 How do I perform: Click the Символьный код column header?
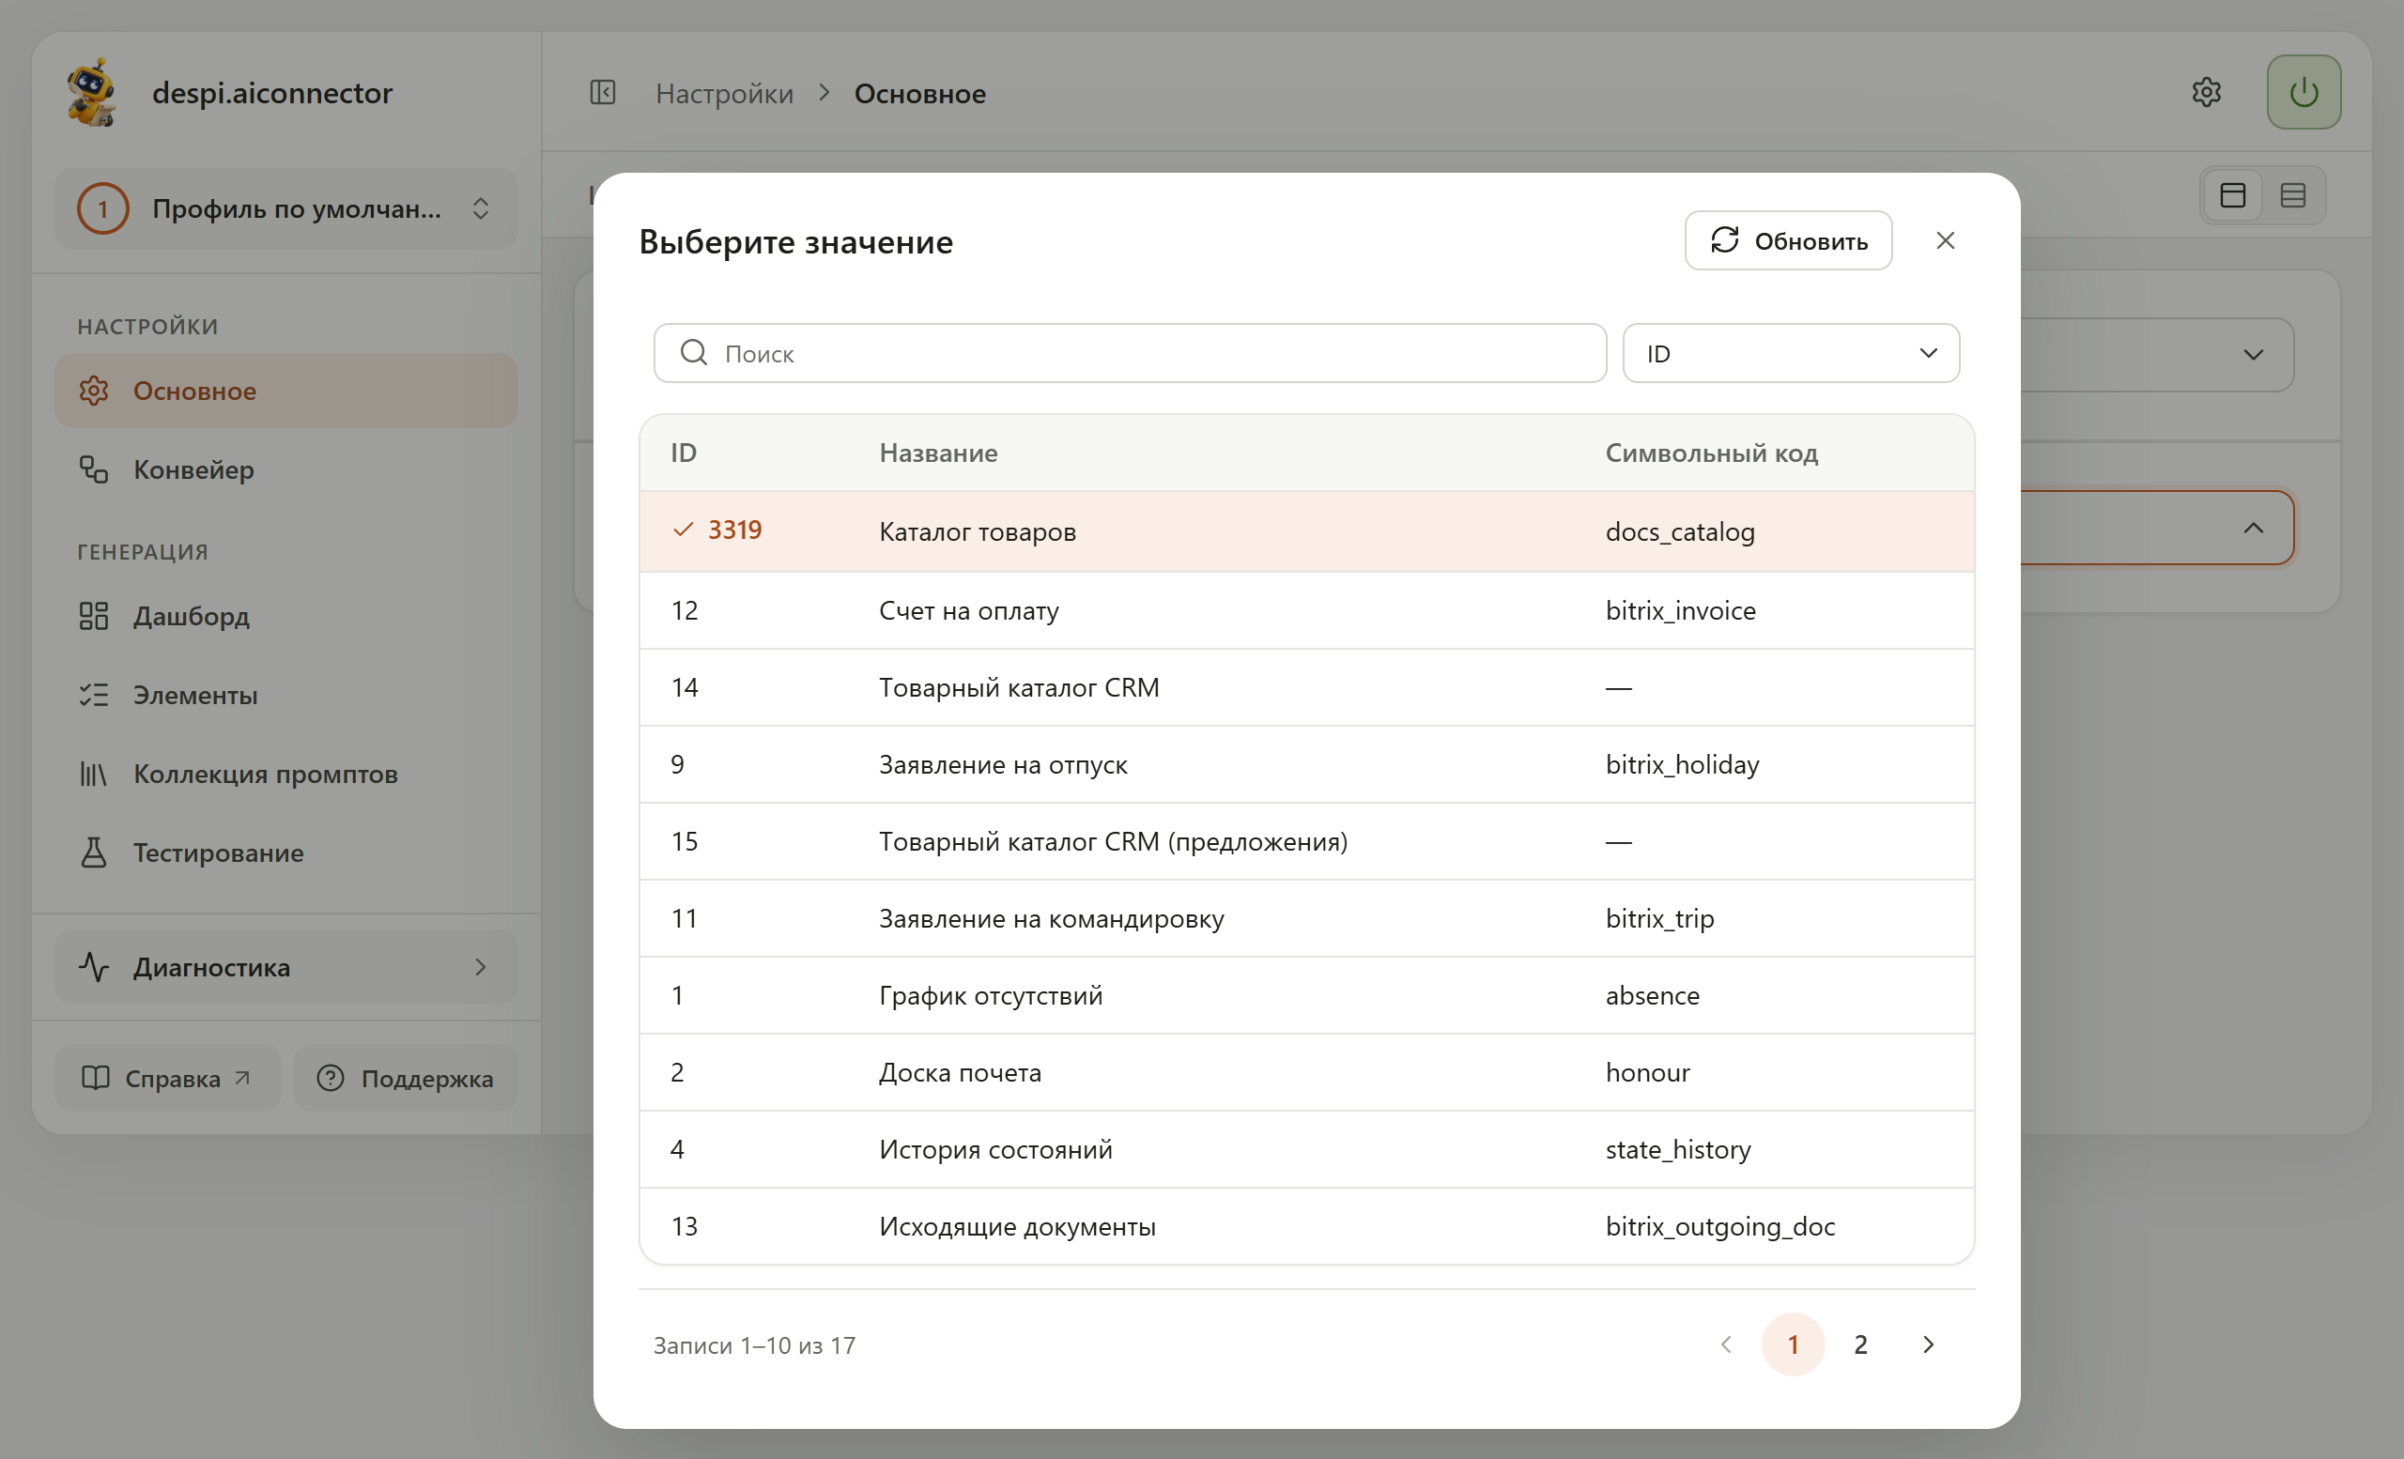(x=1711, y=453)
